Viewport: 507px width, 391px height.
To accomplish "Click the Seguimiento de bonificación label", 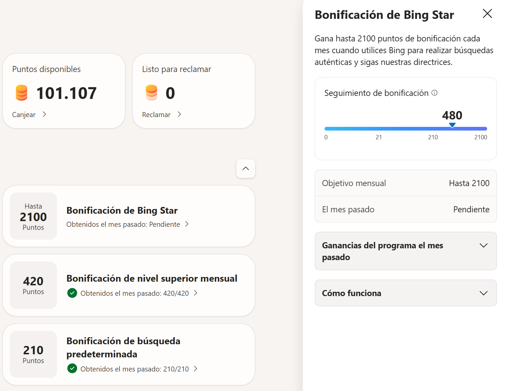I will pyautogui.click(x=376, y=93).
